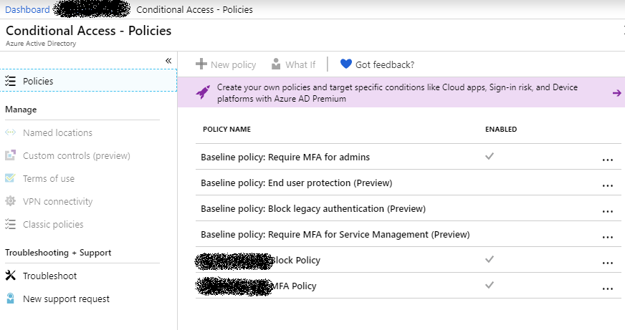Click the enabled checkmark on the Block Policy row
The width and height of the screenshot is (625, 330).
[490, 259]
